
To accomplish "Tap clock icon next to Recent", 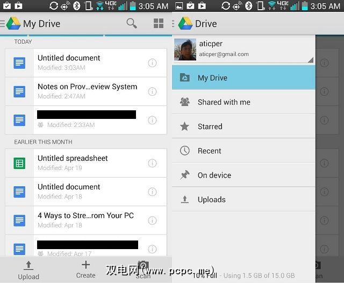I will click(x=184, y=151).
